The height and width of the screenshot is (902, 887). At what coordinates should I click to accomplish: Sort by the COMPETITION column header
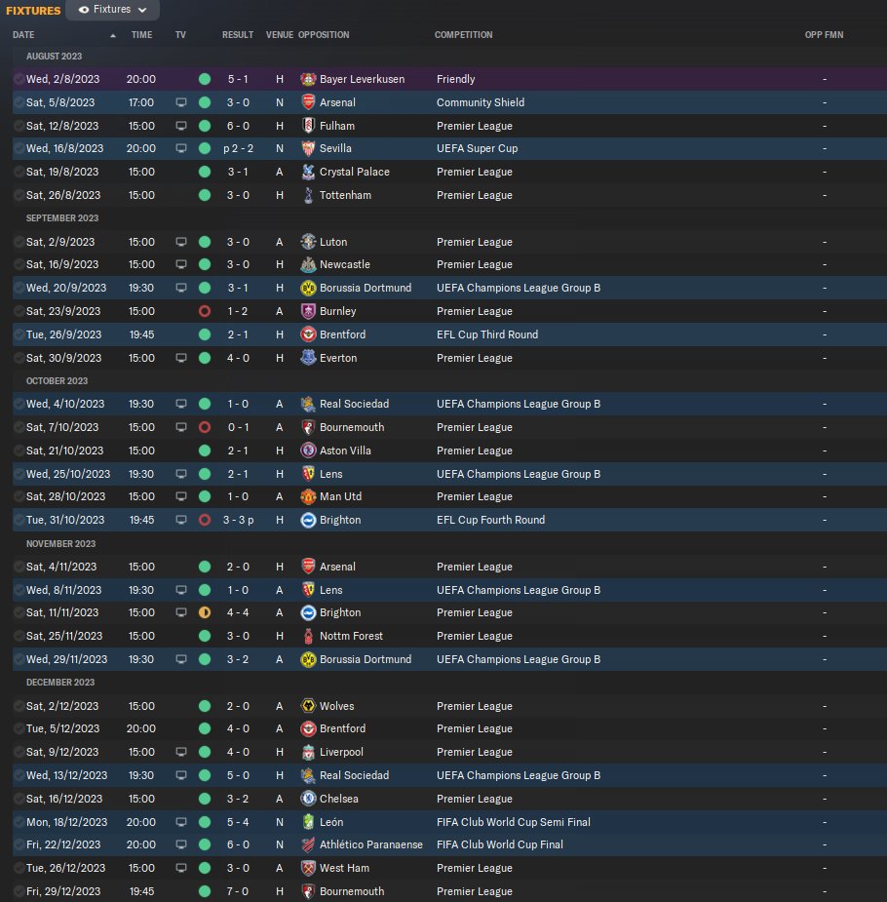pos(463,35)
